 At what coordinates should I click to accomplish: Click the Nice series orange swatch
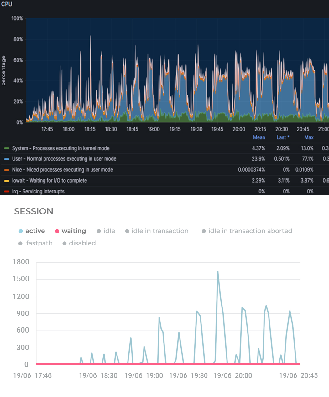(x=7, y=170)
